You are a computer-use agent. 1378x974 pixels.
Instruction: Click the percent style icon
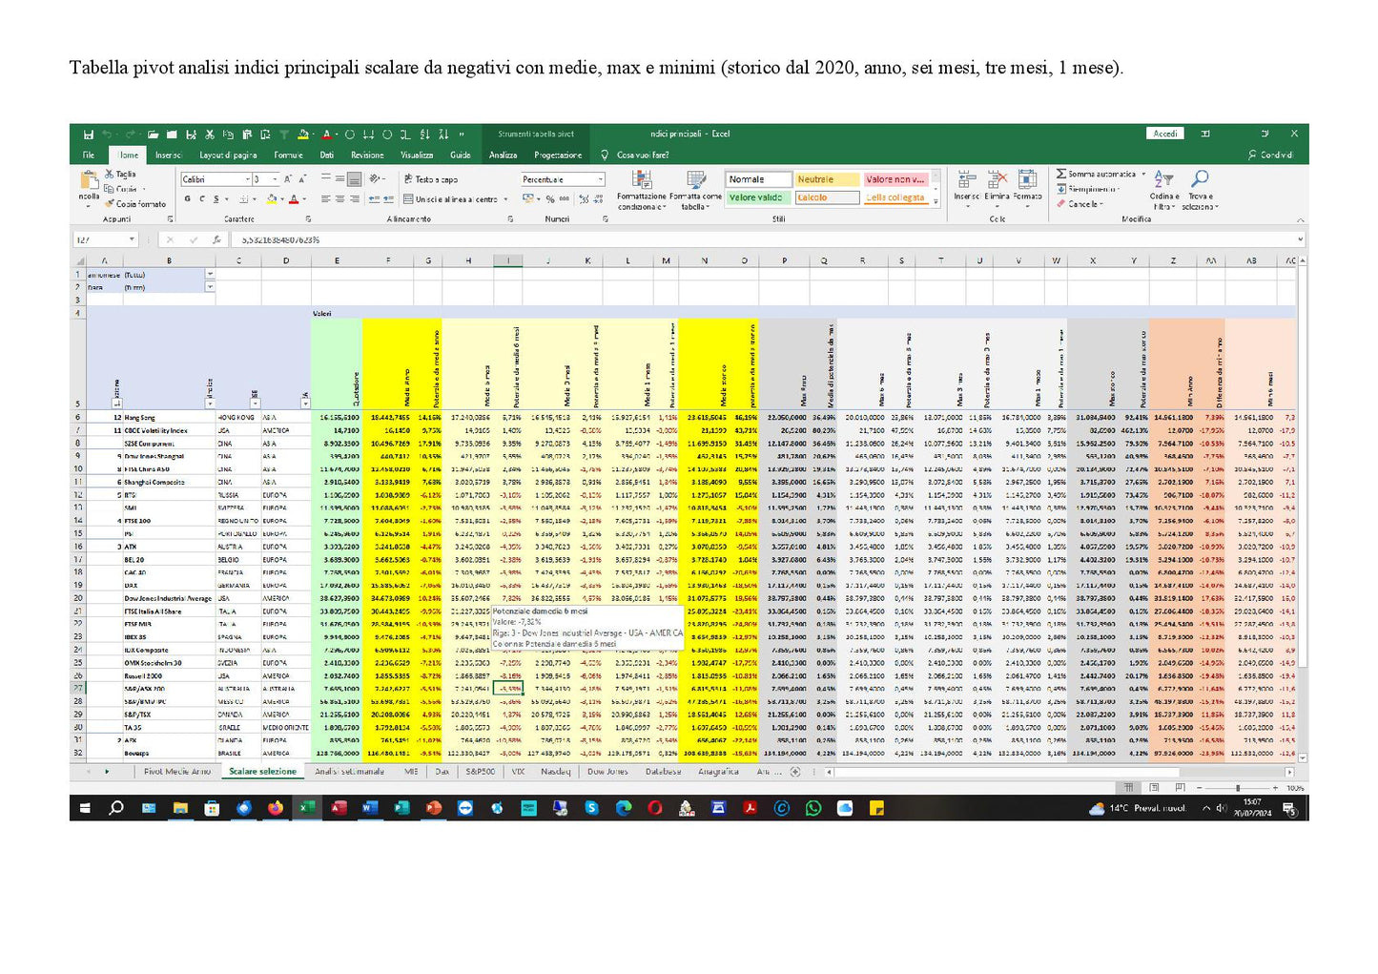tap(550, 199)
